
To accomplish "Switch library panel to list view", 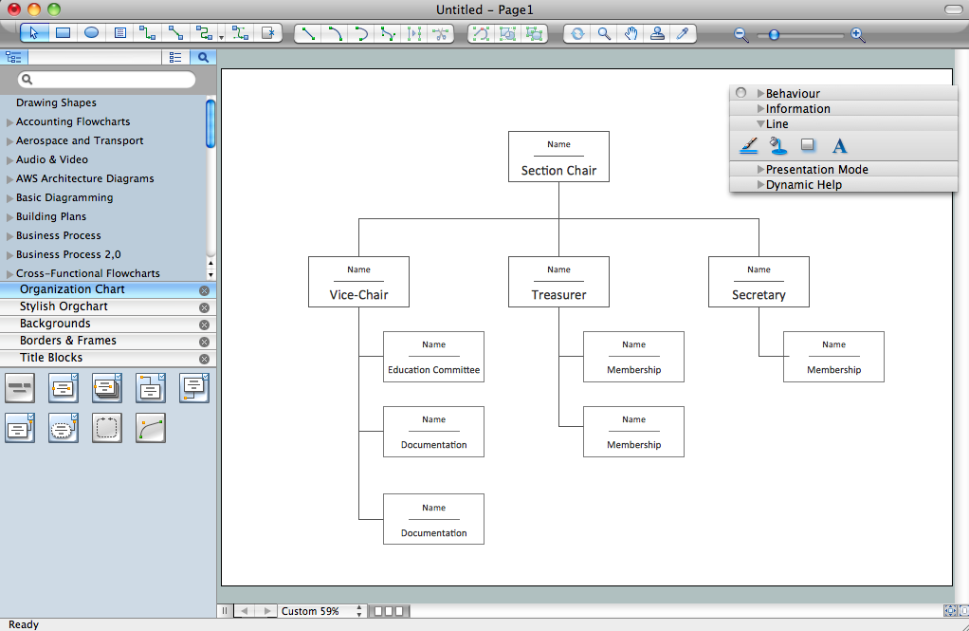I will point(175,58).
